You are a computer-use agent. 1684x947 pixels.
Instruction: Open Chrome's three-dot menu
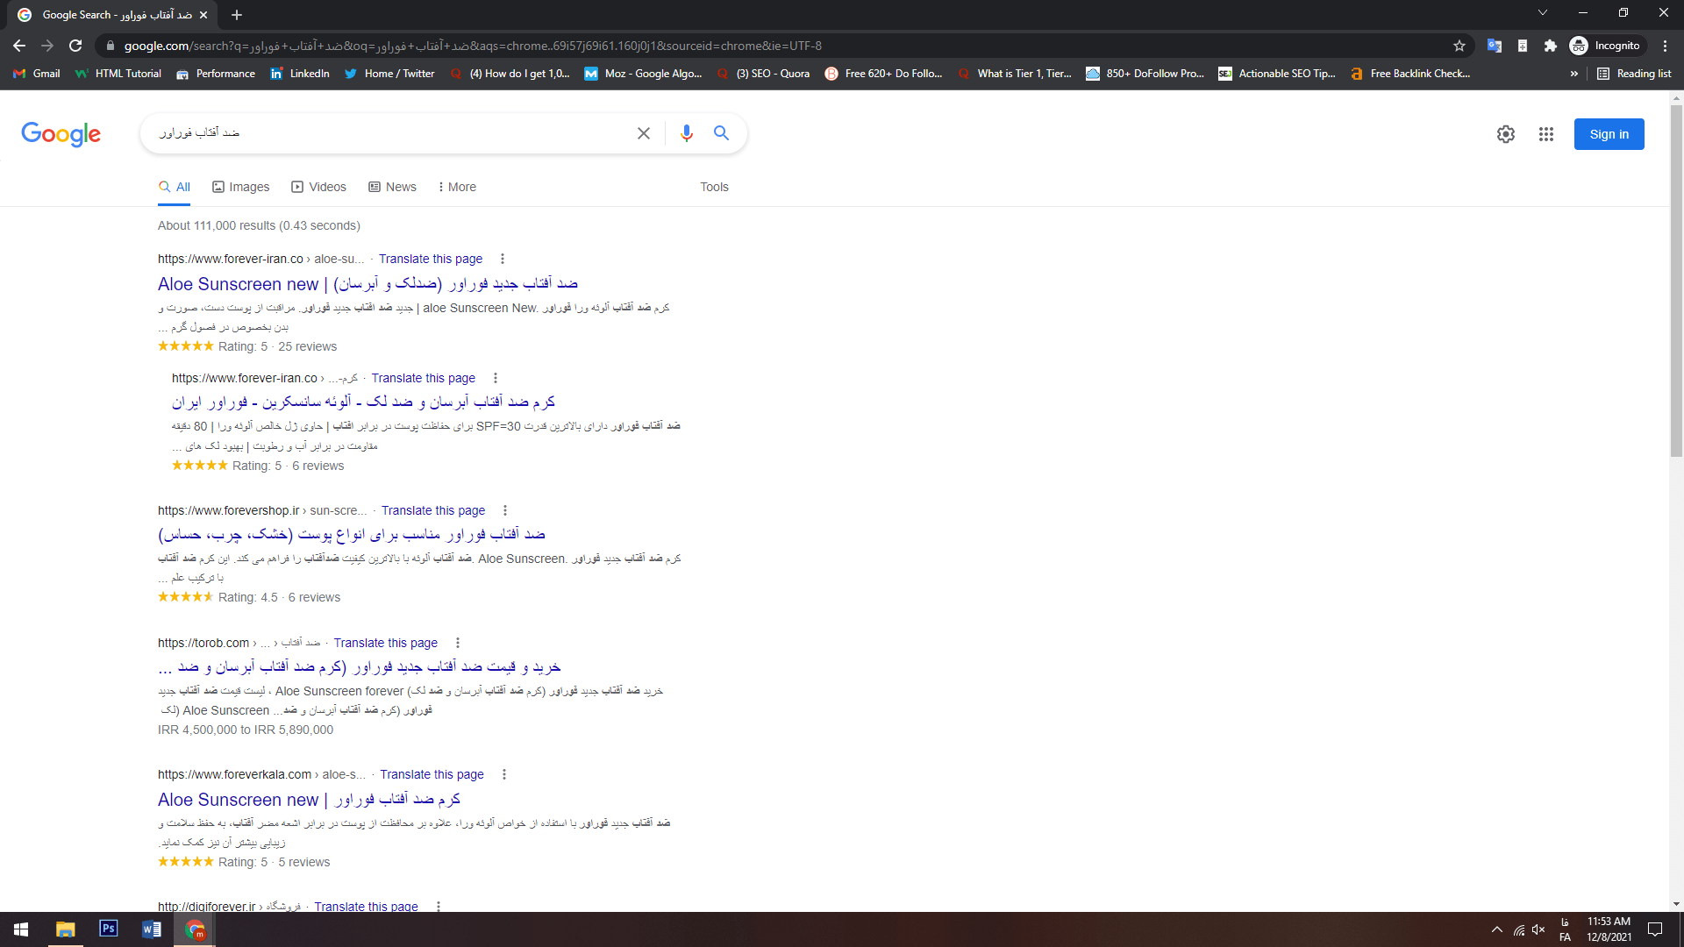point(1666,46)
